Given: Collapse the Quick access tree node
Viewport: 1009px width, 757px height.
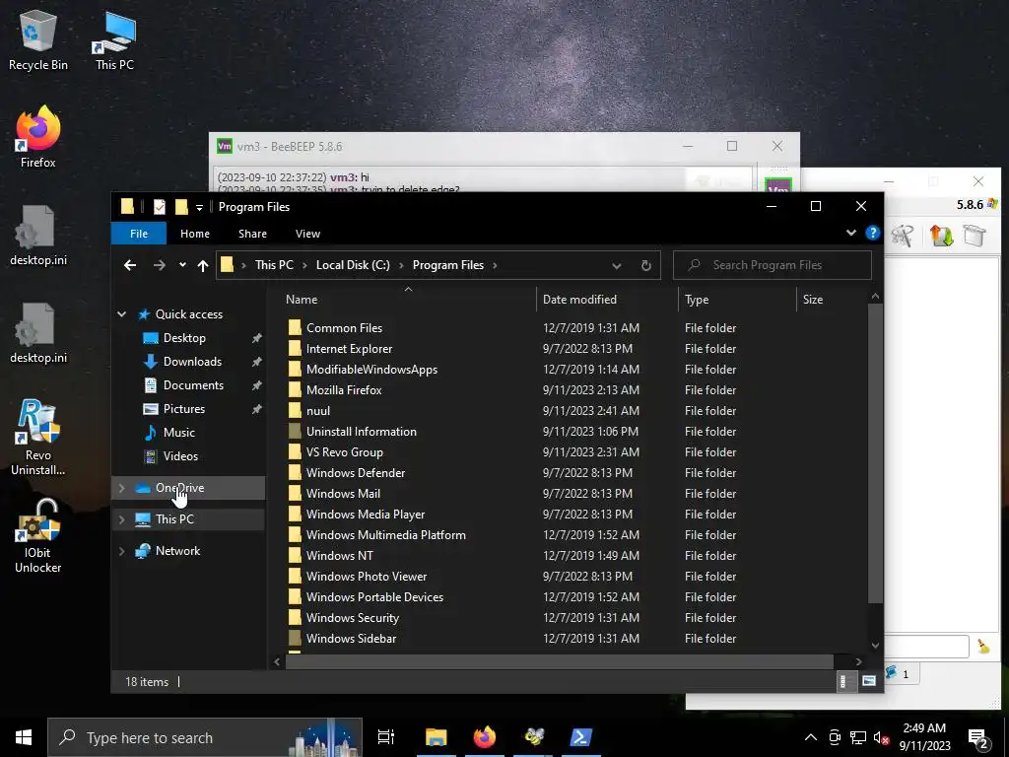Looking at the screenshot, I should click(121, 314).
